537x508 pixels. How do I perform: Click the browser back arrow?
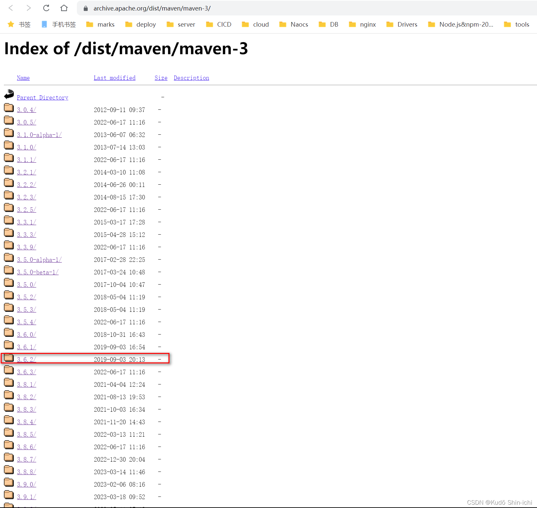pyautogui.click(x=11, y=8)
